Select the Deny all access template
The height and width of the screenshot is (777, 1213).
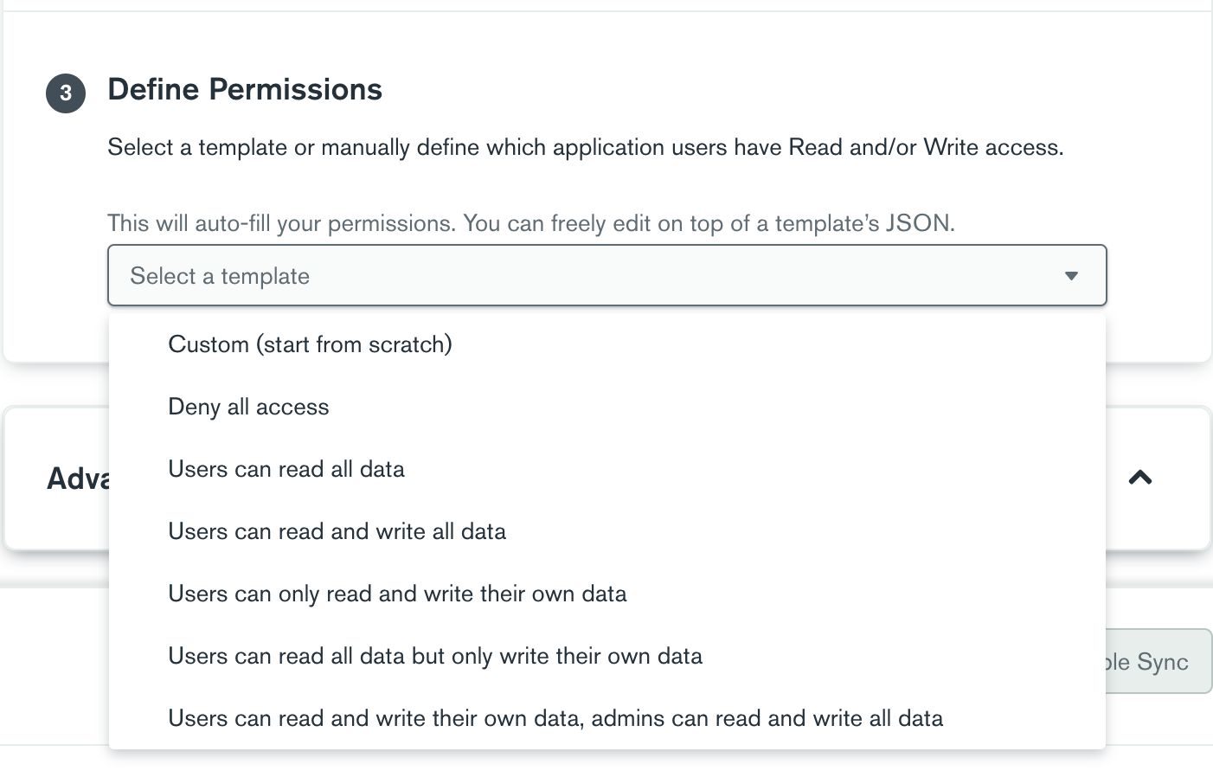(248, 407)
